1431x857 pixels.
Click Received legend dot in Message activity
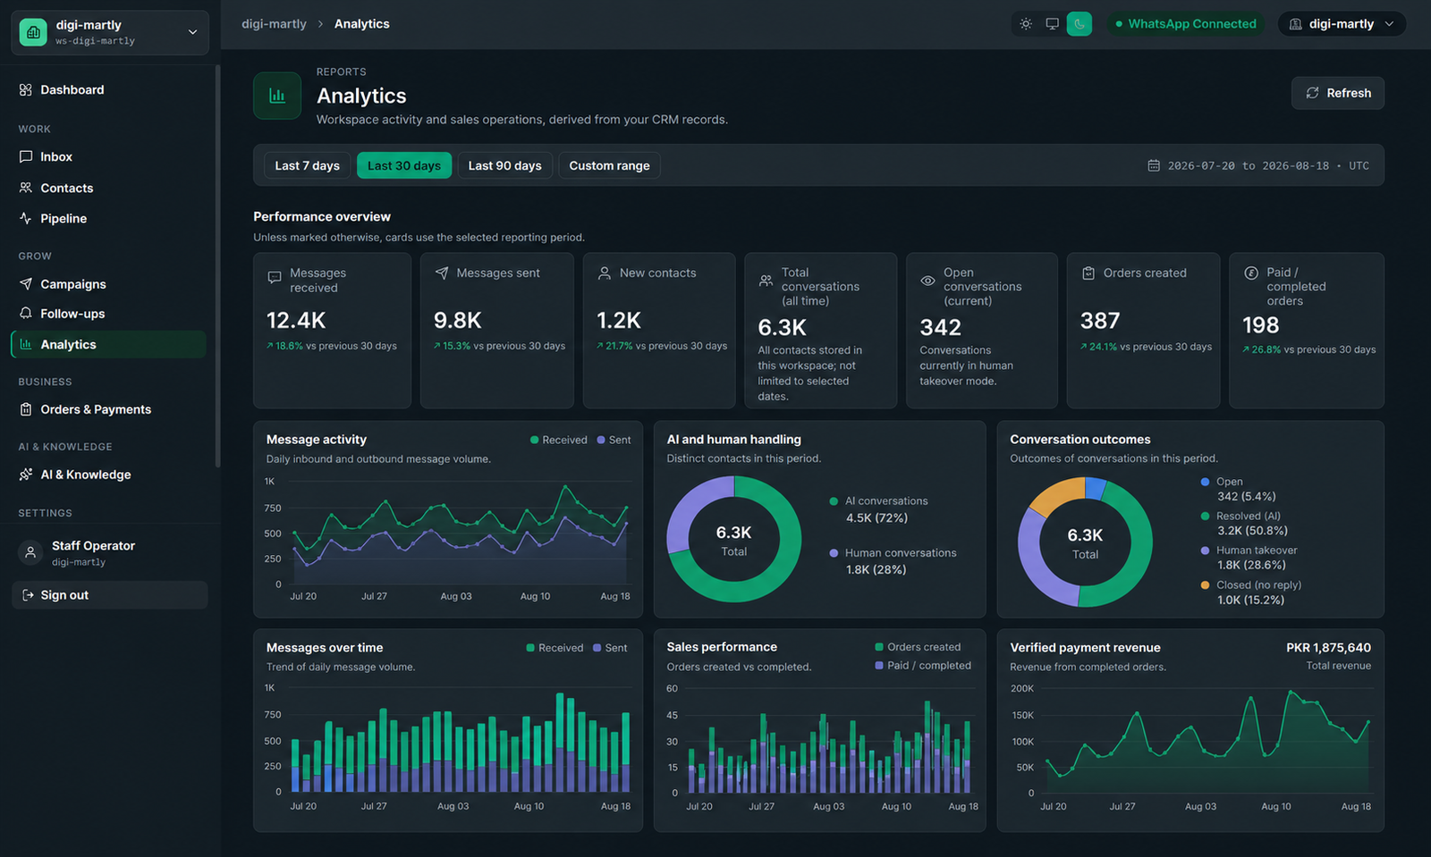(534, 440)
